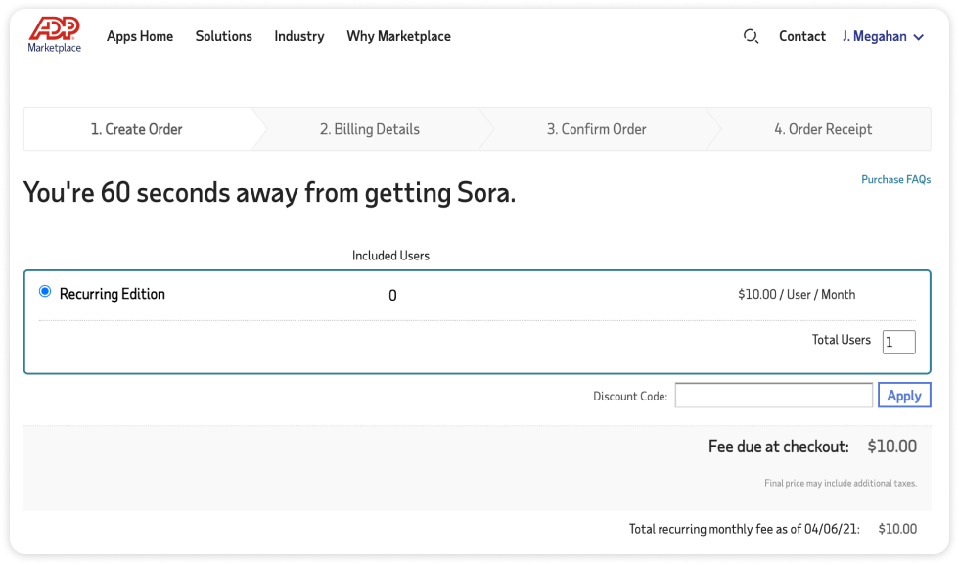Screen dimensions: 959x565
Task: Jump to the Billing Details step
Action: (x=370, y=129)
